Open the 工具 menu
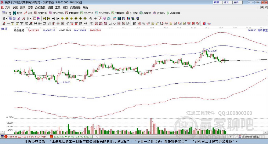268x144 pixels. coord(58,8)
